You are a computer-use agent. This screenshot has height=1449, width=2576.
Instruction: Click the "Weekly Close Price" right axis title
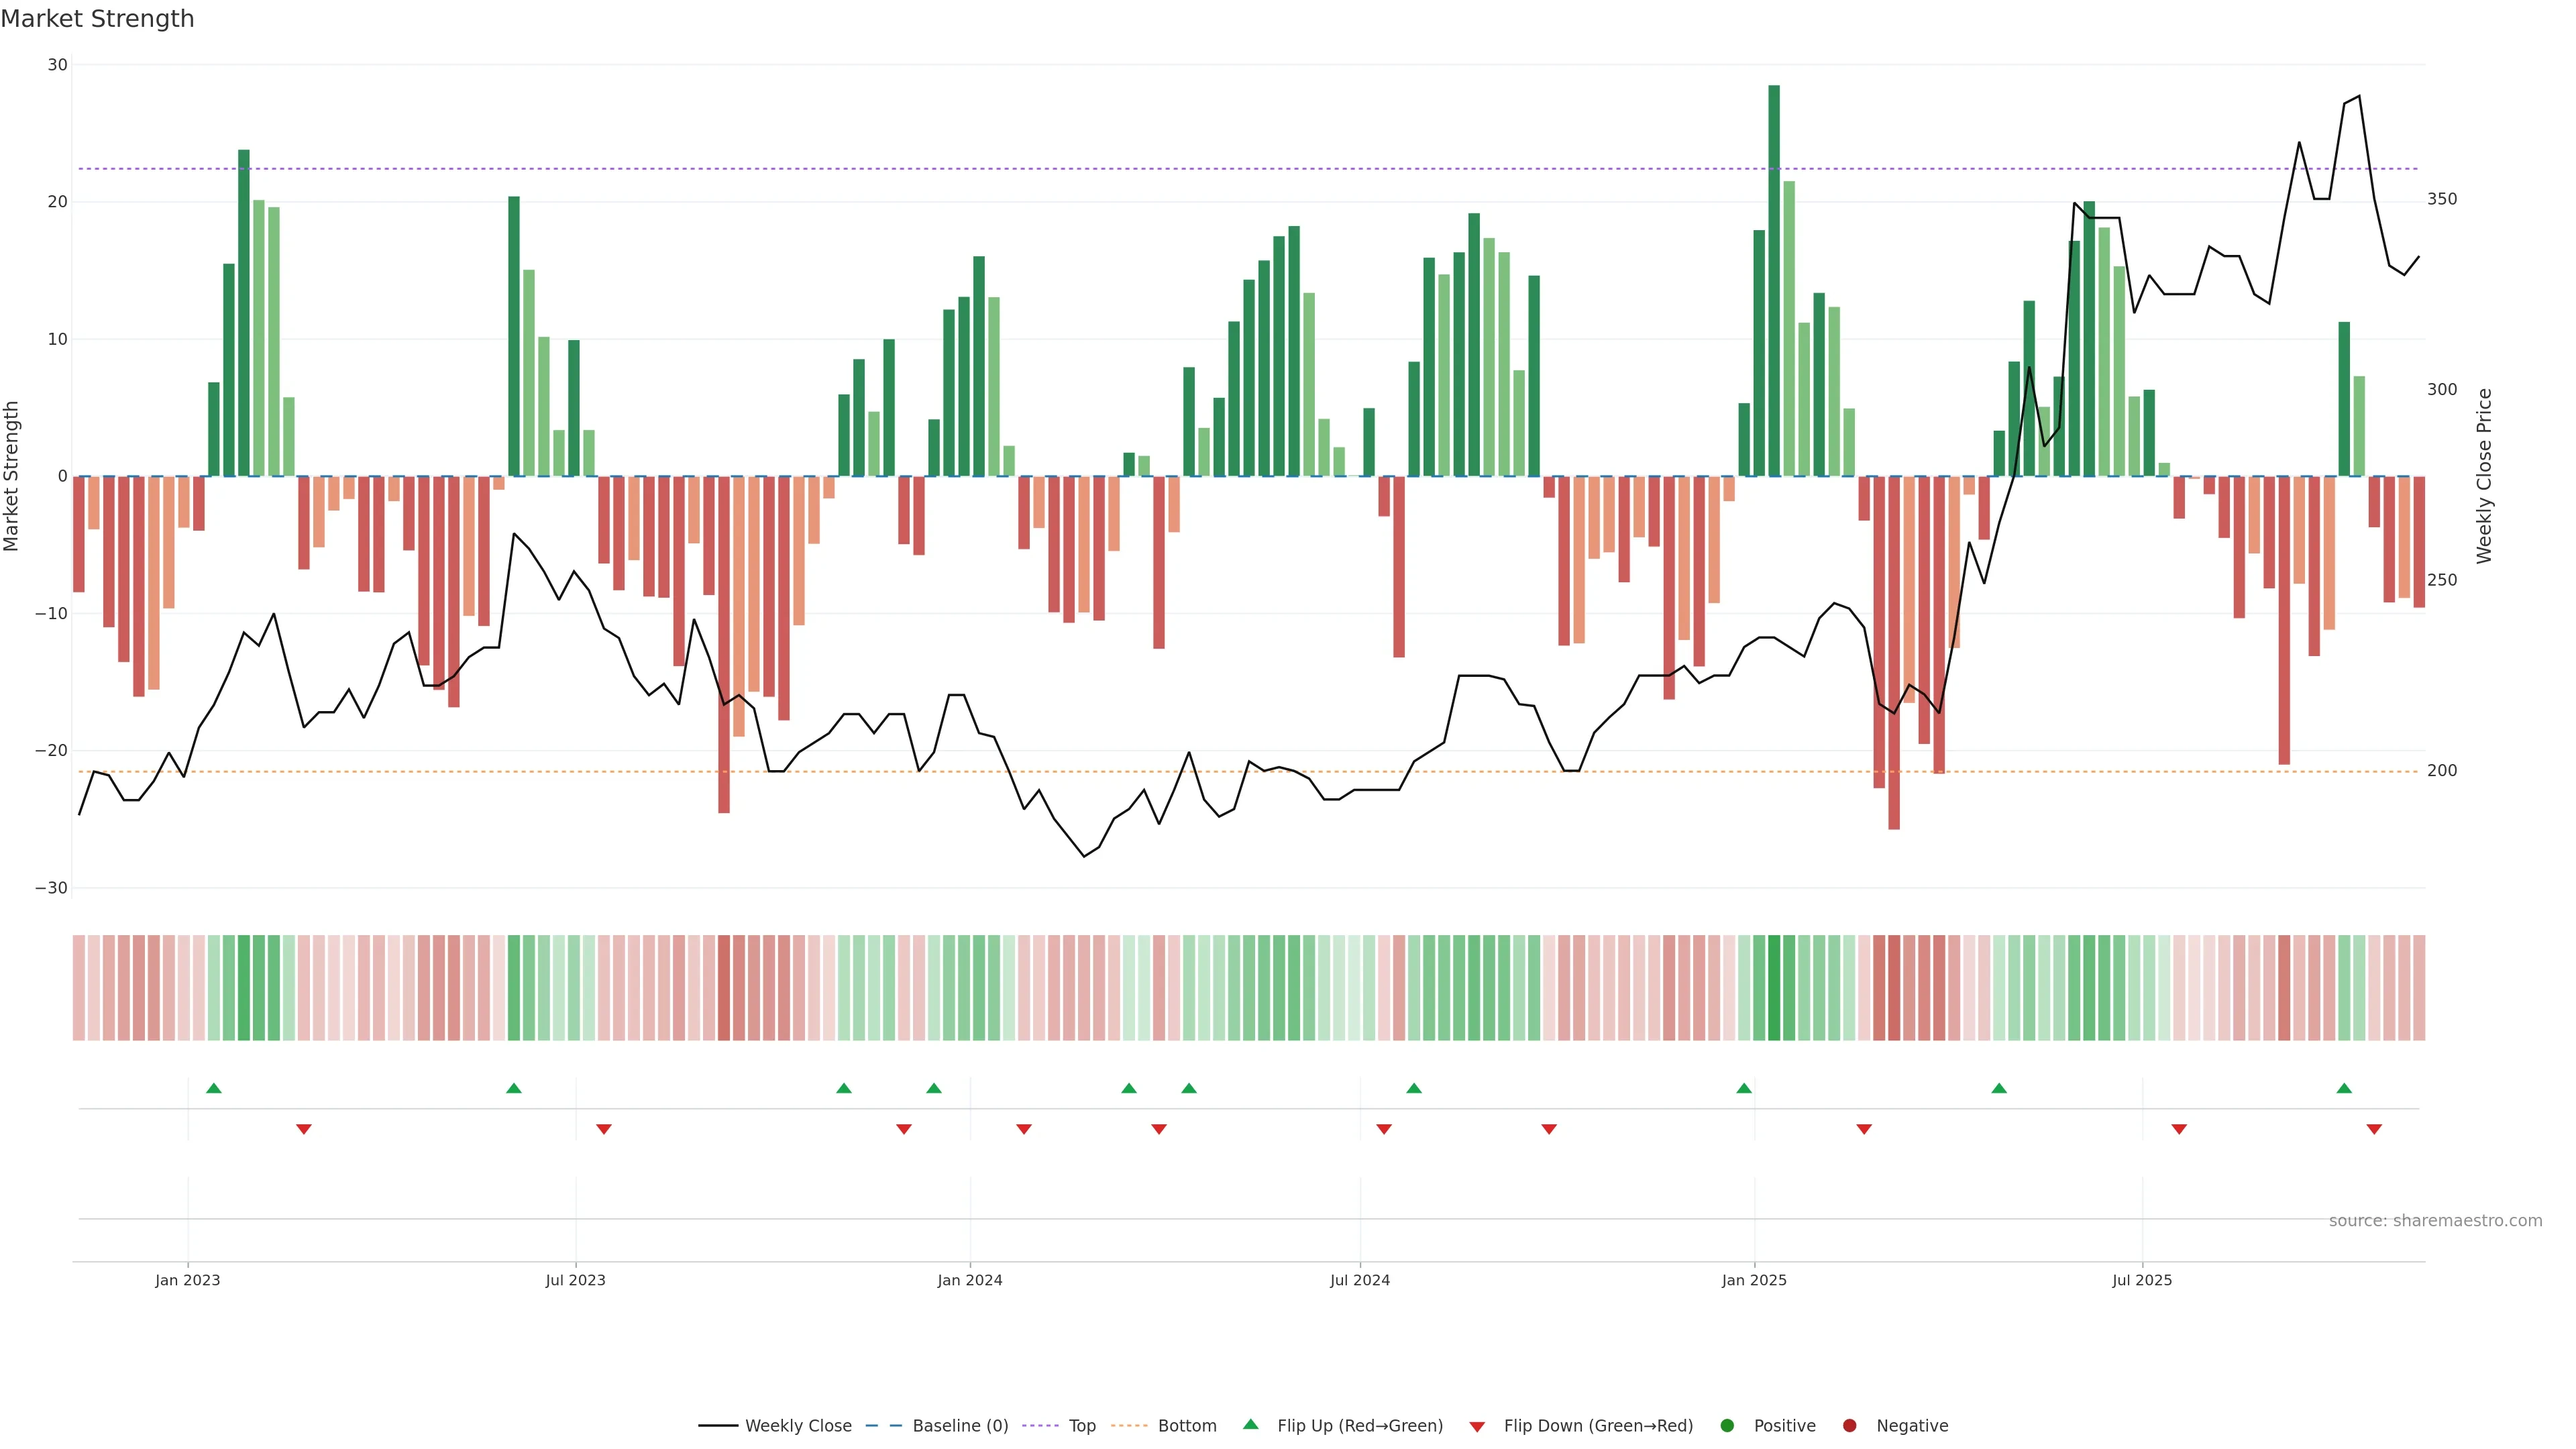tap(2484, 476)
